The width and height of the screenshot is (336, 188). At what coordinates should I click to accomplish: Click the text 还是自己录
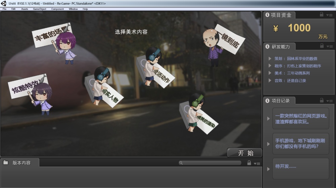coord(297,80)
